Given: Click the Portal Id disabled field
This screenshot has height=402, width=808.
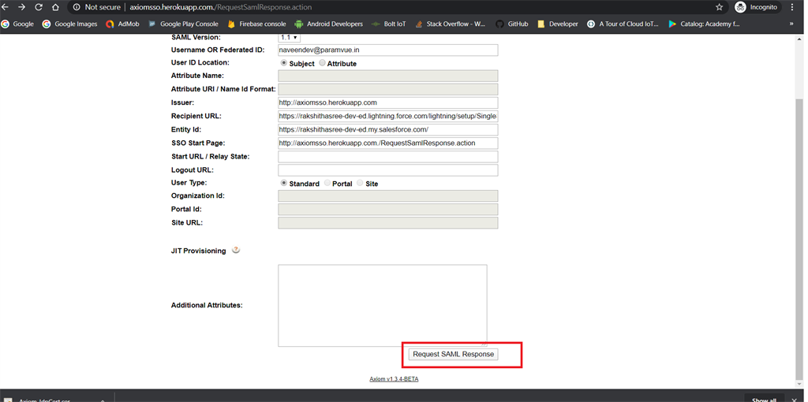Looking at the screenshot, I should [388, 209].
